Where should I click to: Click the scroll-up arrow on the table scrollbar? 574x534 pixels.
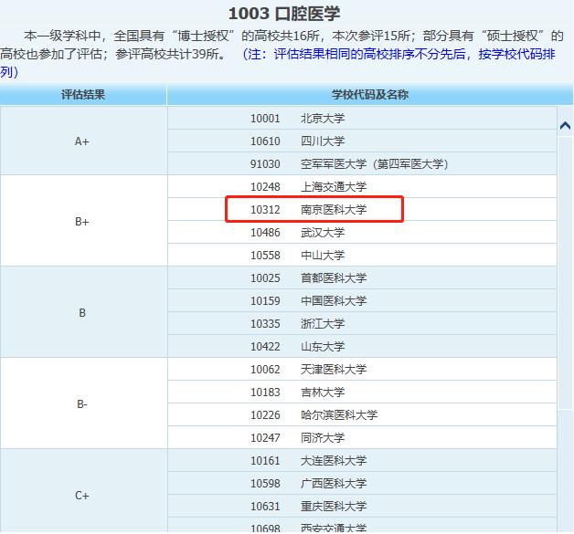pos(565,126)
